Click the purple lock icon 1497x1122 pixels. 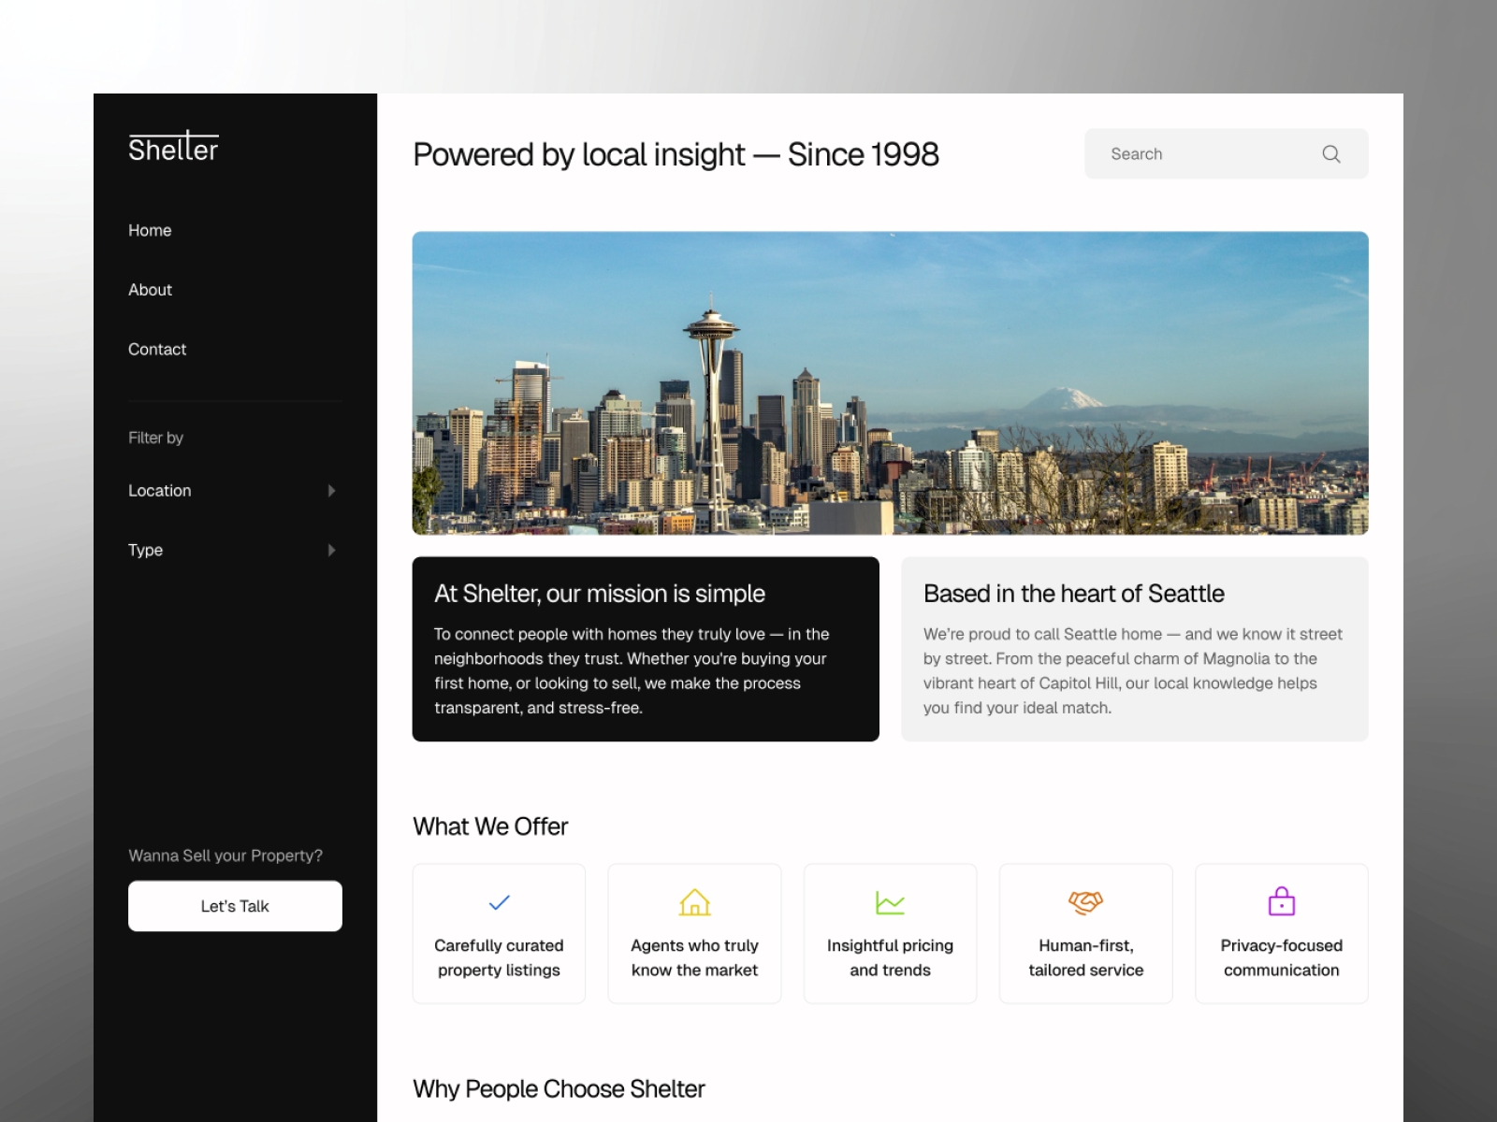(x=1281, y=902)
